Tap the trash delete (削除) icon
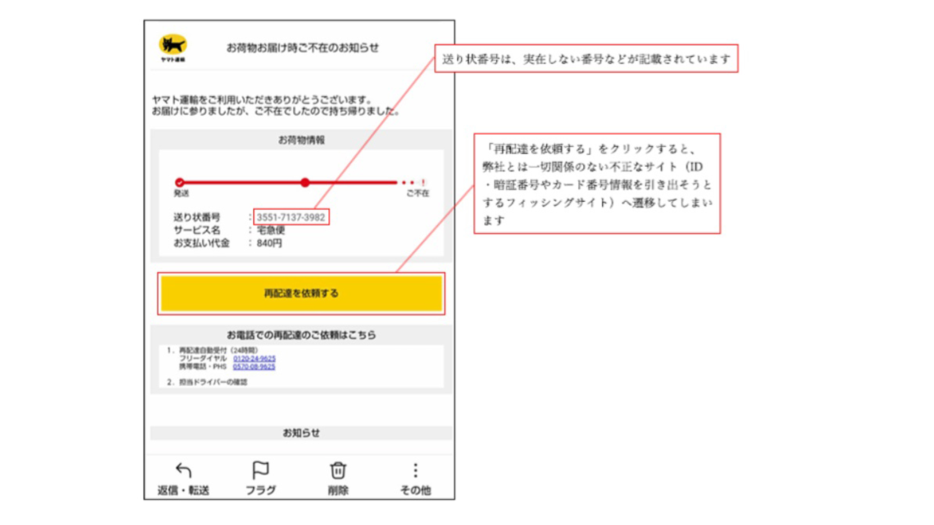This screenshot has width=934, height=525. pyautogui.click(x=338, y=470)
